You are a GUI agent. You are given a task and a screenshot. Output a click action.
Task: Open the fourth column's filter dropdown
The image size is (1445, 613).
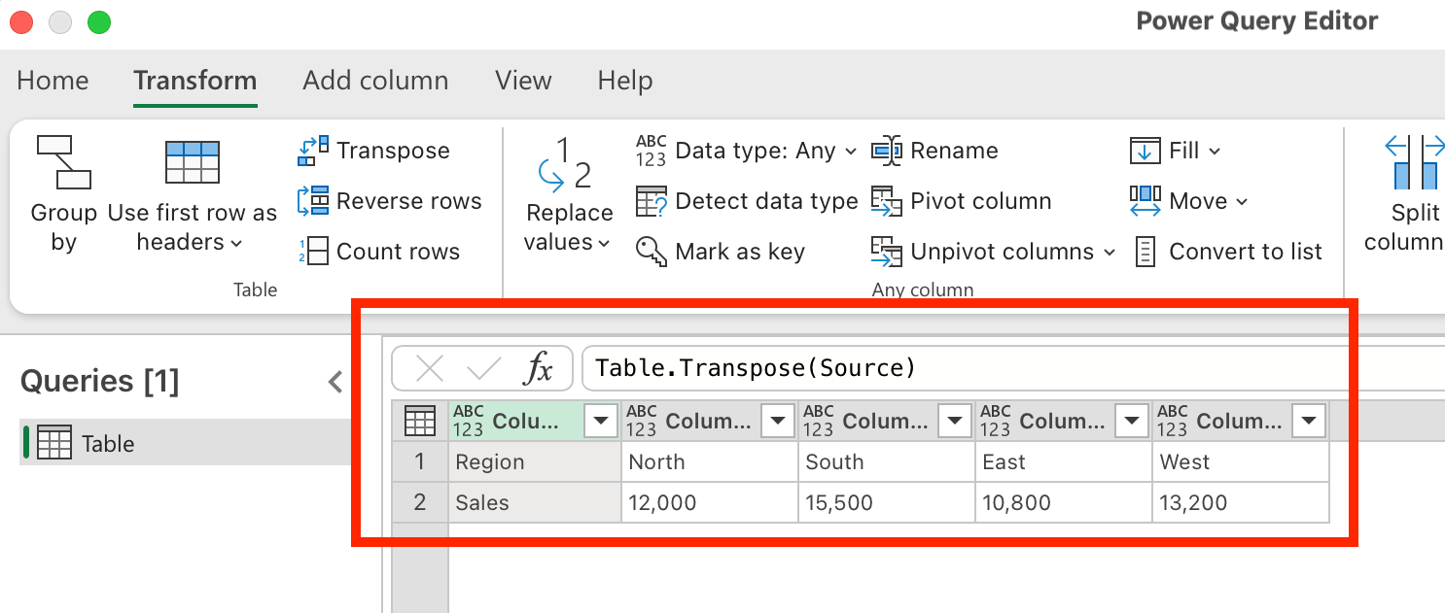(x=1131, y=421)
